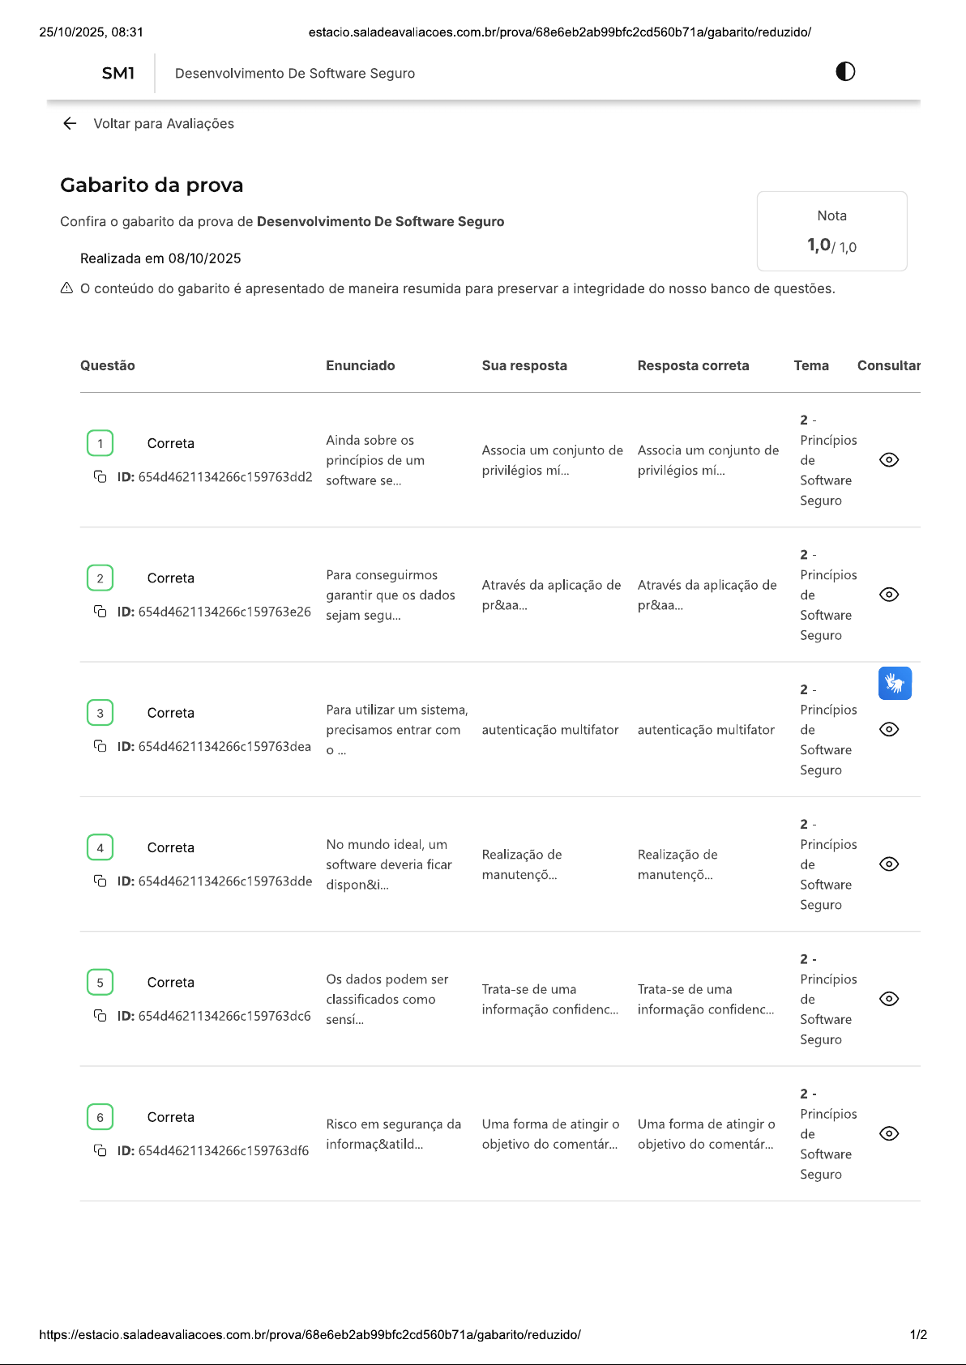The height and width of the screenshot is (1365, 966).
Task: Click the question 3 number badge
Action: point(100,713)
